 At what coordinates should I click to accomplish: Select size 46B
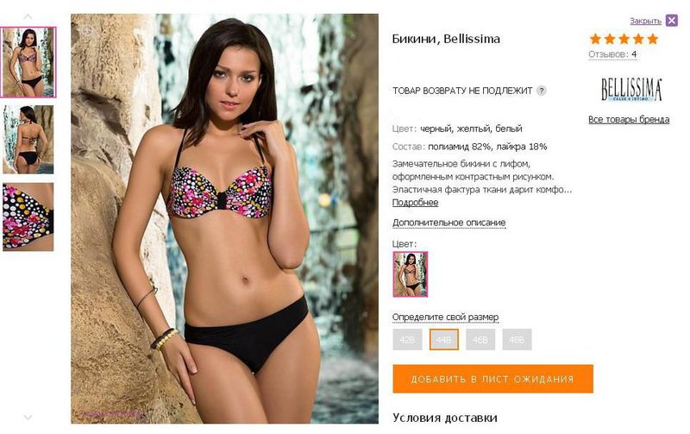point(480,339)
